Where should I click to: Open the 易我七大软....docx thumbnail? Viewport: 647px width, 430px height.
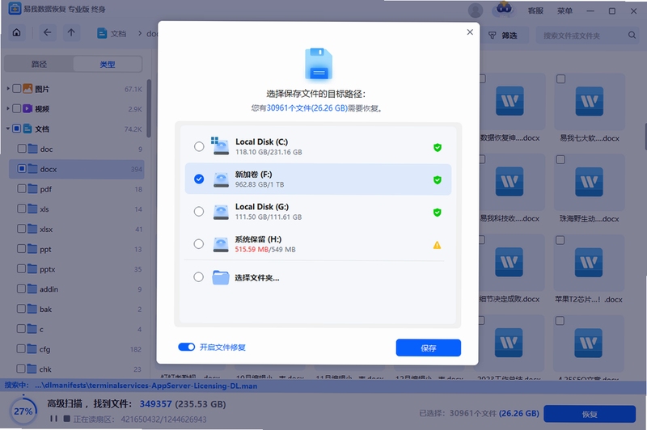click(x=590, y=101)
